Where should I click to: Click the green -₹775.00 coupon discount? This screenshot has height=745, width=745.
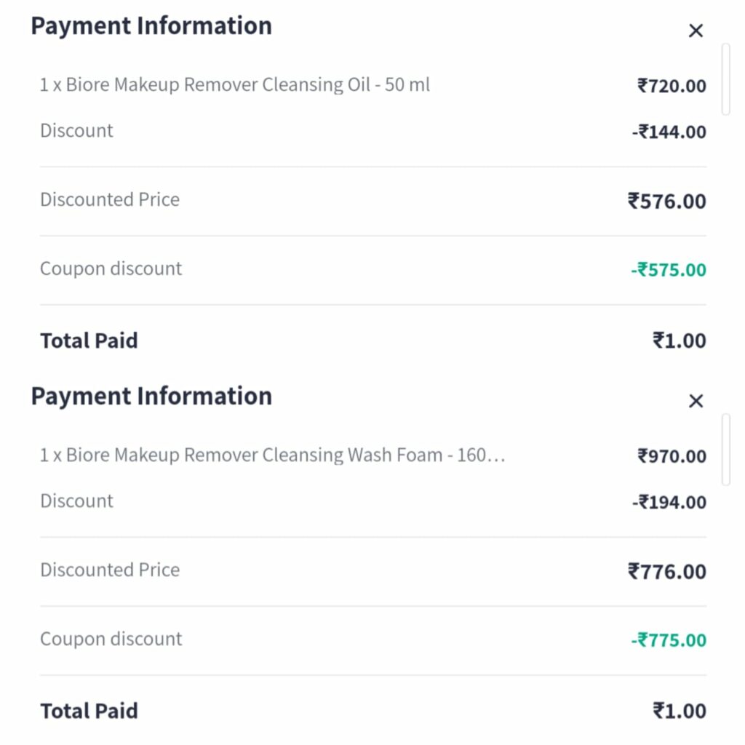tap(668, 640)
